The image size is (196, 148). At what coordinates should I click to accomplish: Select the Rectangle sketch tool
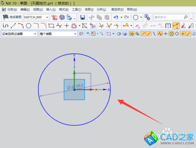51,26
